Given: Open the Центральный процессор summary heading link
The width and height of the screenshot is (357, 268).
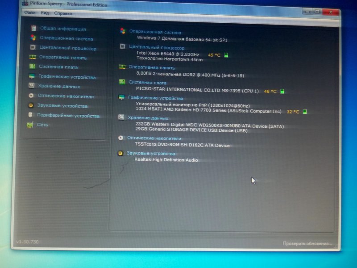Looking at the screenshot, I should click(x=157, y=47).
